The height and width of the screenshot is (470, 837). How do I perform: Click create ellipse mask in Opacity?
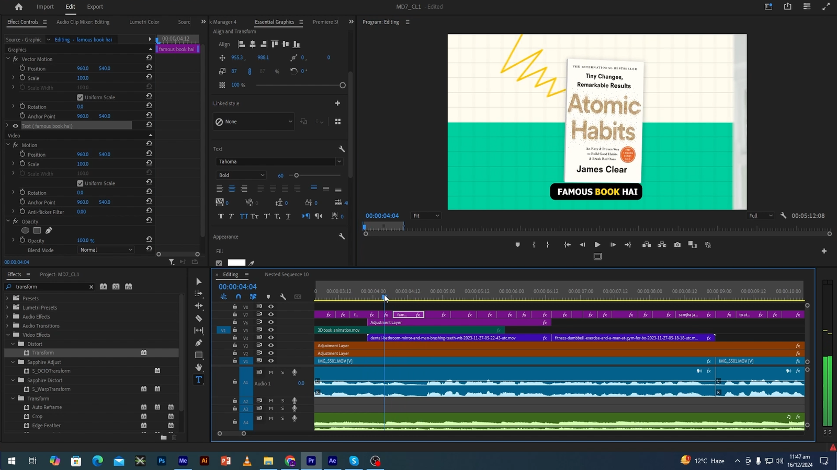click(25, 230)
